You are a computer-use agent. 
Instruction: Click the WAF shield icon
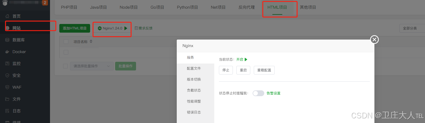[8, 87]
